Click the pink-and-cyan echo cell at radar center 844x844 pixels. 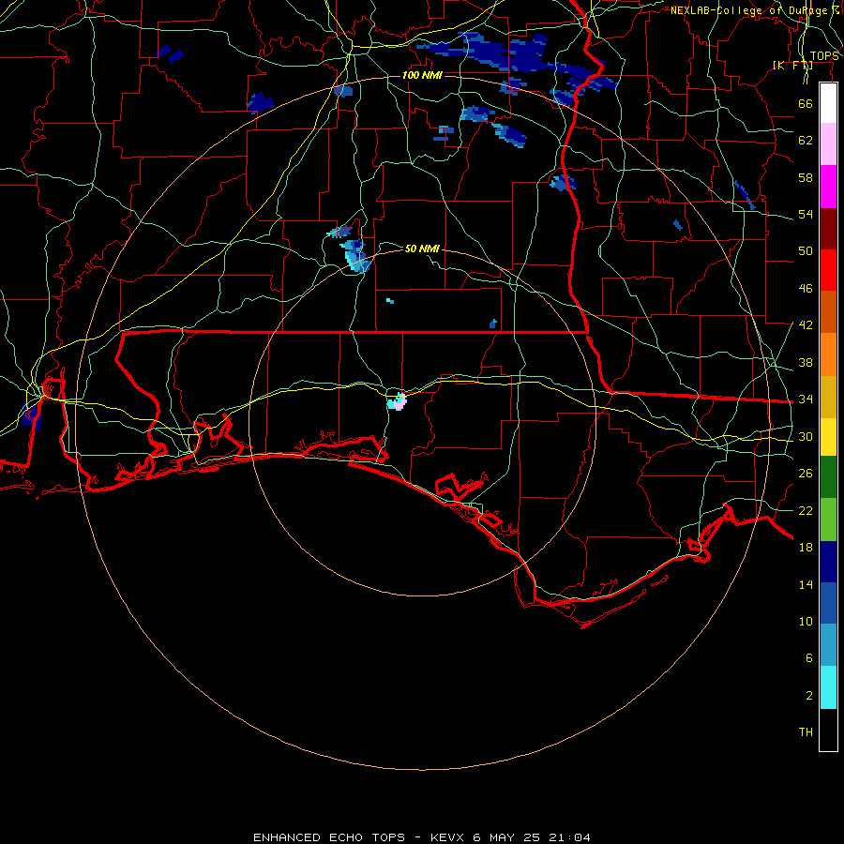[x=397, y=402]
